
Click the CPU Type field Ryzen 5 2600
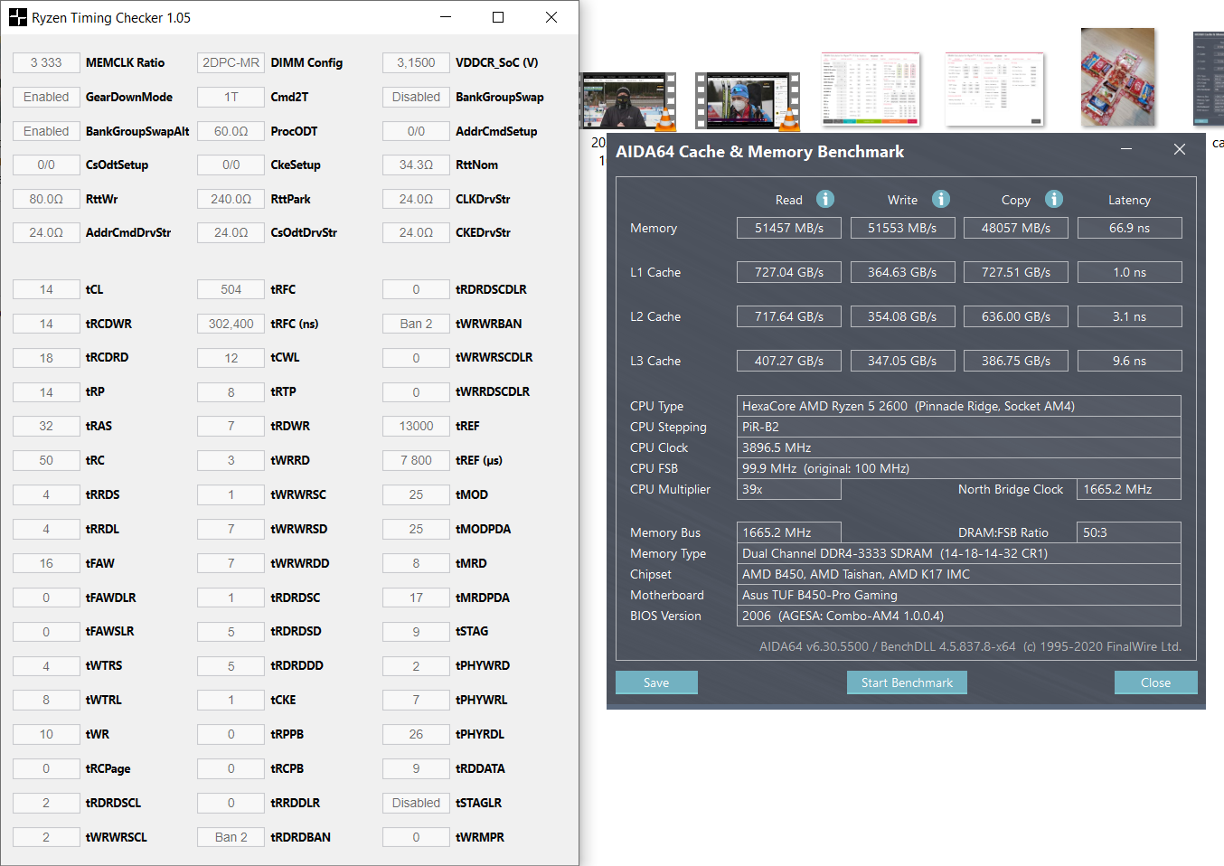click(x=959, y=406)
